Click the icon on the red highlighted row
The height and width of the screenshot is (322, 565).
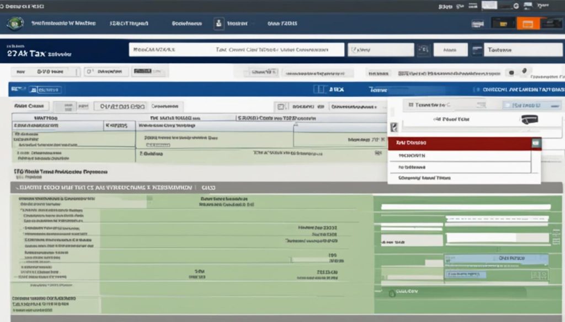[535, 143]
